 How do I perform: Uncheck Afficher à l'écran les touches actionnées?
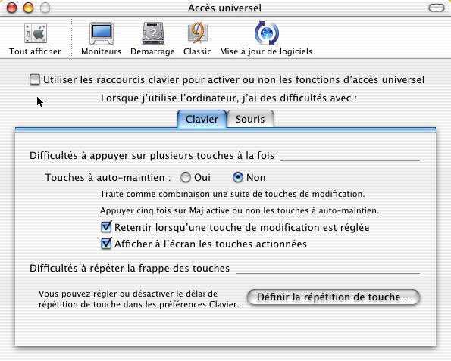[x=106, y=244]
